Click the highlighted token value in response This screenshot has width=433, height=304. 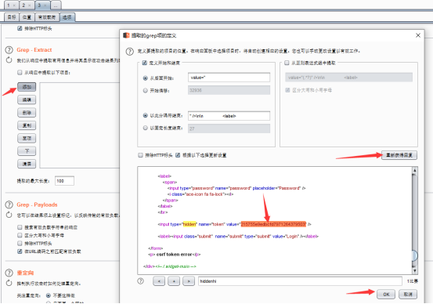(x=273, y=224)
